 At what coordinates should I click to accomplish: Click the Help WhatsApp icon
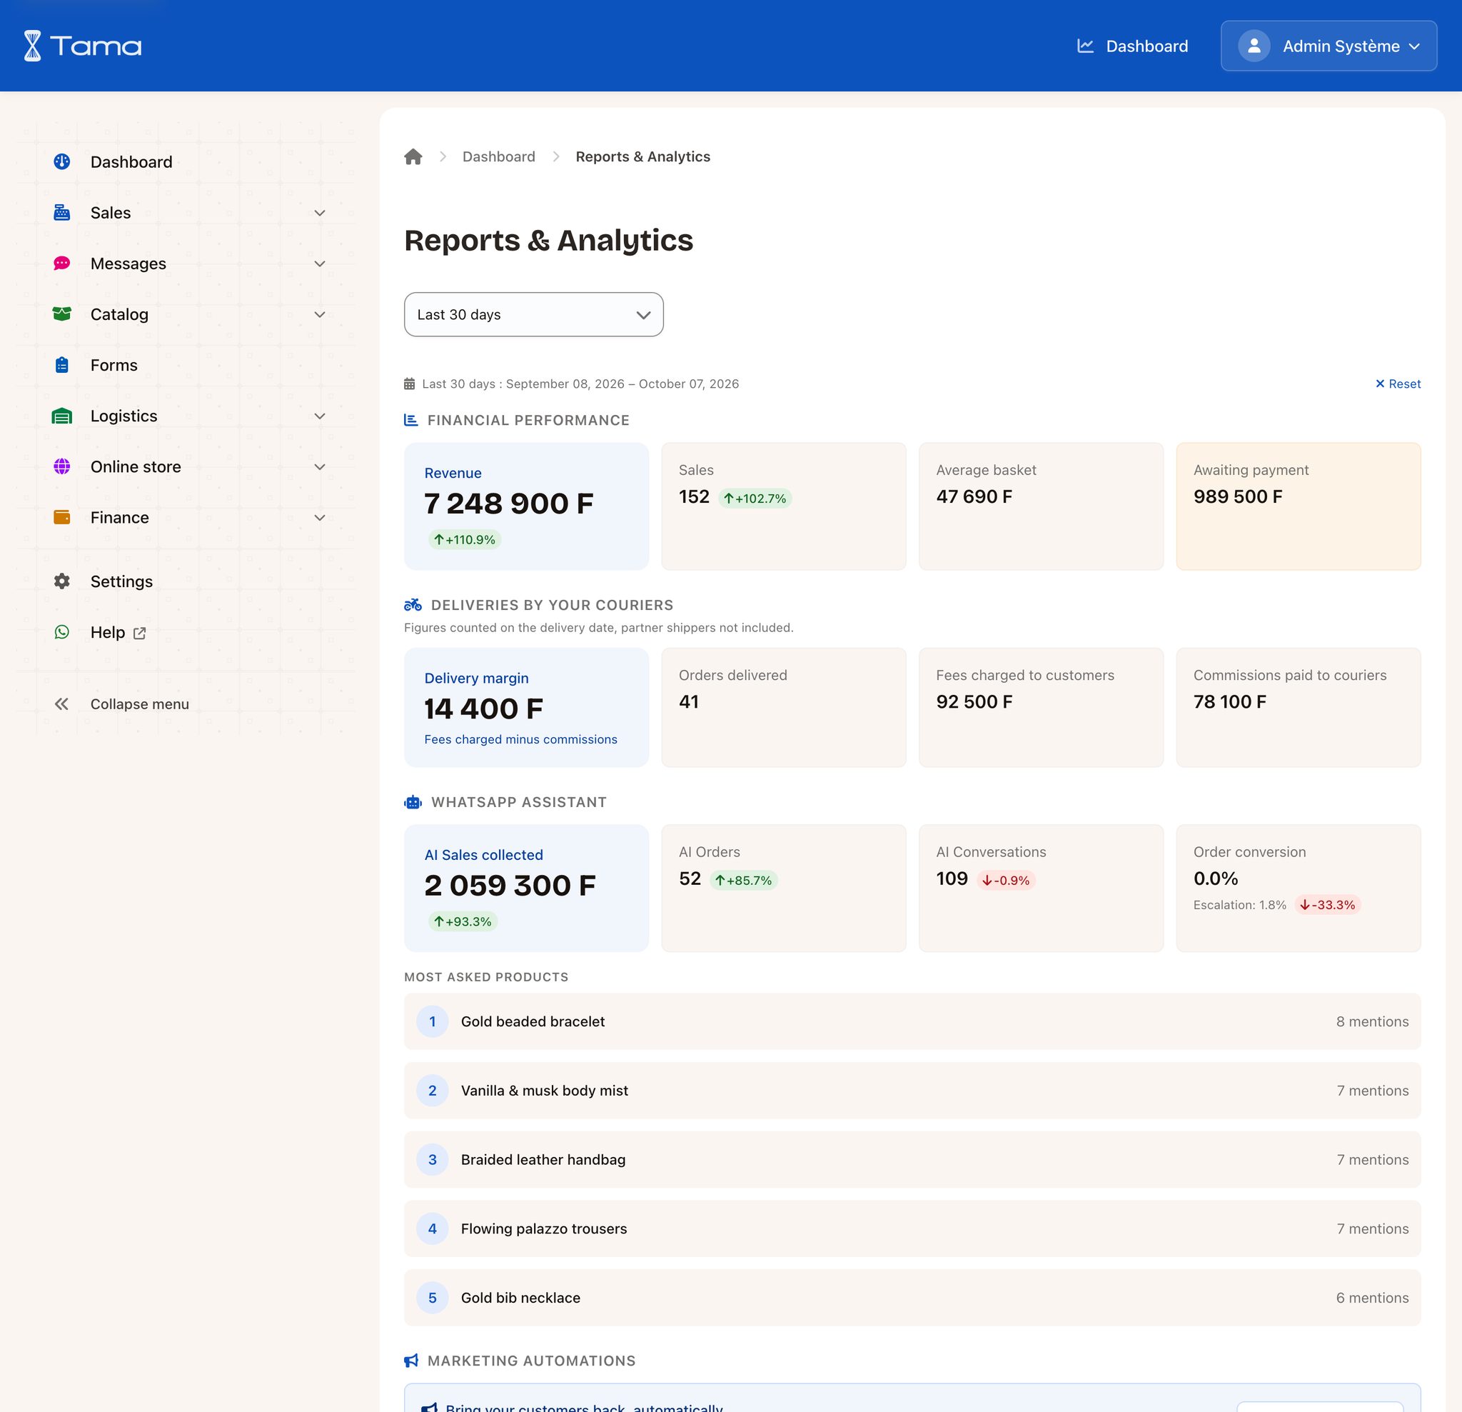[x=62, y=631]
